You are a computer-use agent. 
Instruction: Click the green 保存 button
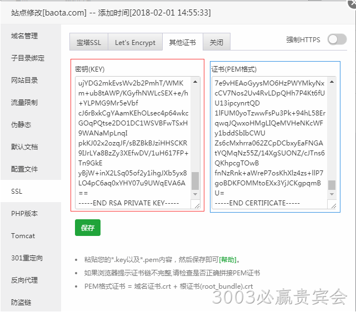tap(88, 228)
